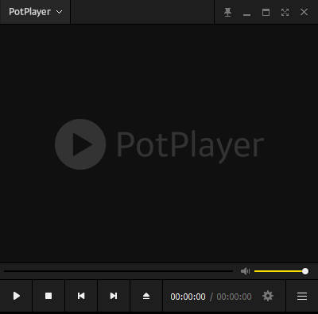The height and width of the screenshot is (314, 318).
Task: Close the PotPlayer window
Action: click(x=304, y=12)
